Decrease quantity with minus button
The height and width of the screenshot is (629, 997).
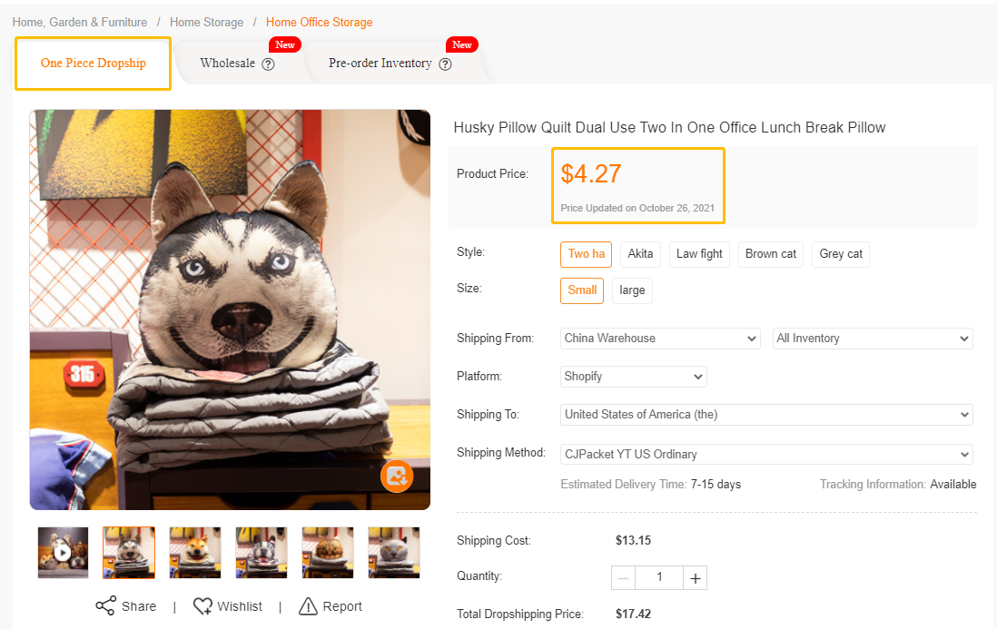coord(624,577)
